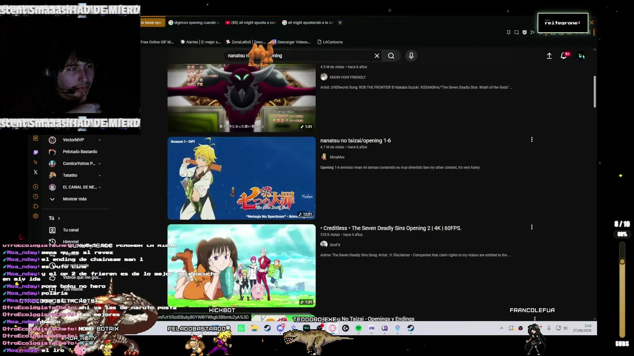This screenshot has height=356, width=634.
Task: Open video title nanatsu no taizai/opening 1-6
Action: (356, 140)
